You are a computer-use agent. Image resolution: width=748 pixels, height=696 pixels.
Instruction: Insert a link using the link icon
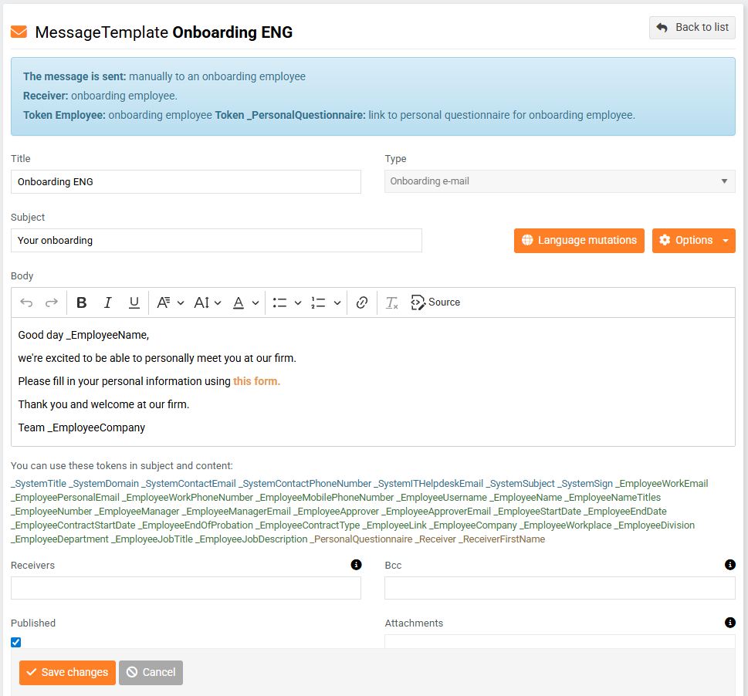[x=362, y=302]
